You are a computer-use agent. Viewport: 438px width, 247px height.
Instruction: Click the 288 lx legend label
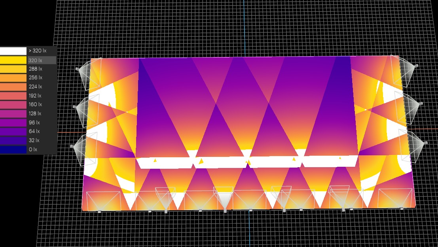35,69
